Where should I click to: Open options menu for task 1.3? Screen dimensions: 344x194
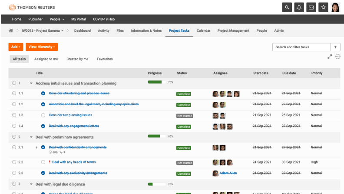[14, 115]
